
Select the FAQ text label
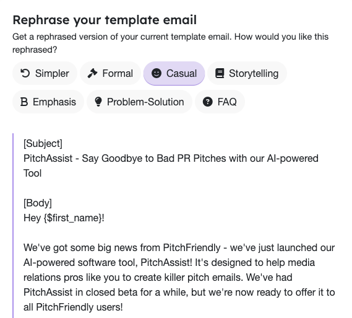[x=227, y=102]
